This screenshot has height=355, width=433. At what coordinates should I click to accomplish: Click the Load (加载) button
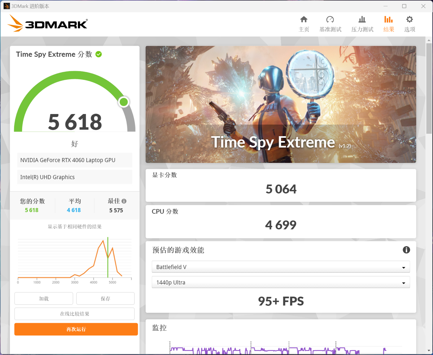(44, 298)
